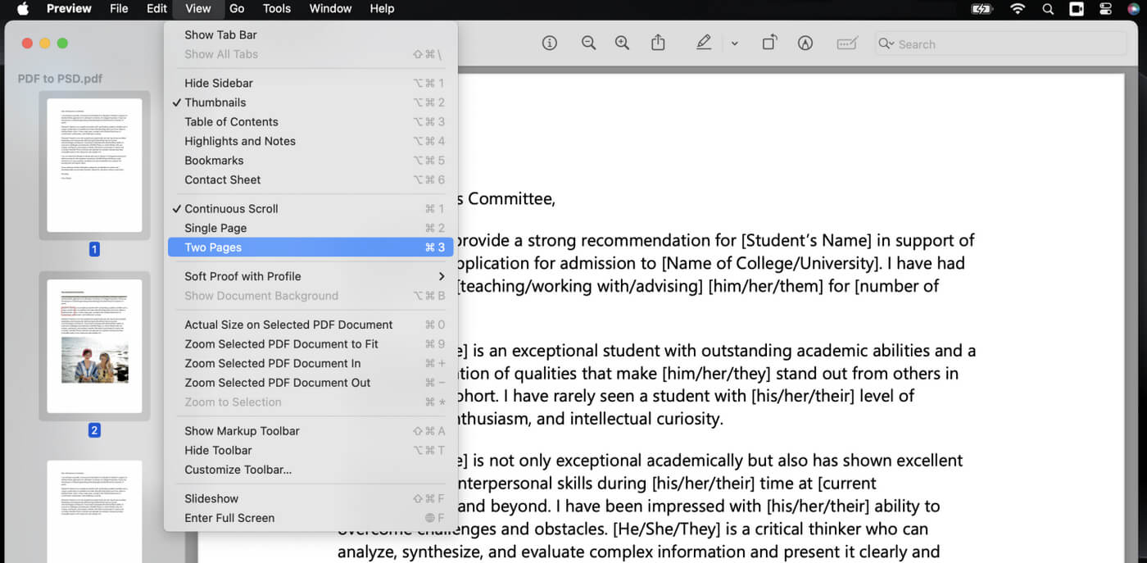
Task: Open the document inspector info icon
Action: tap(549, 43)
